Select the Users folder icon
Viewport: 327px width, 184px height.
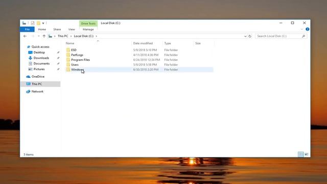(68, 65)
